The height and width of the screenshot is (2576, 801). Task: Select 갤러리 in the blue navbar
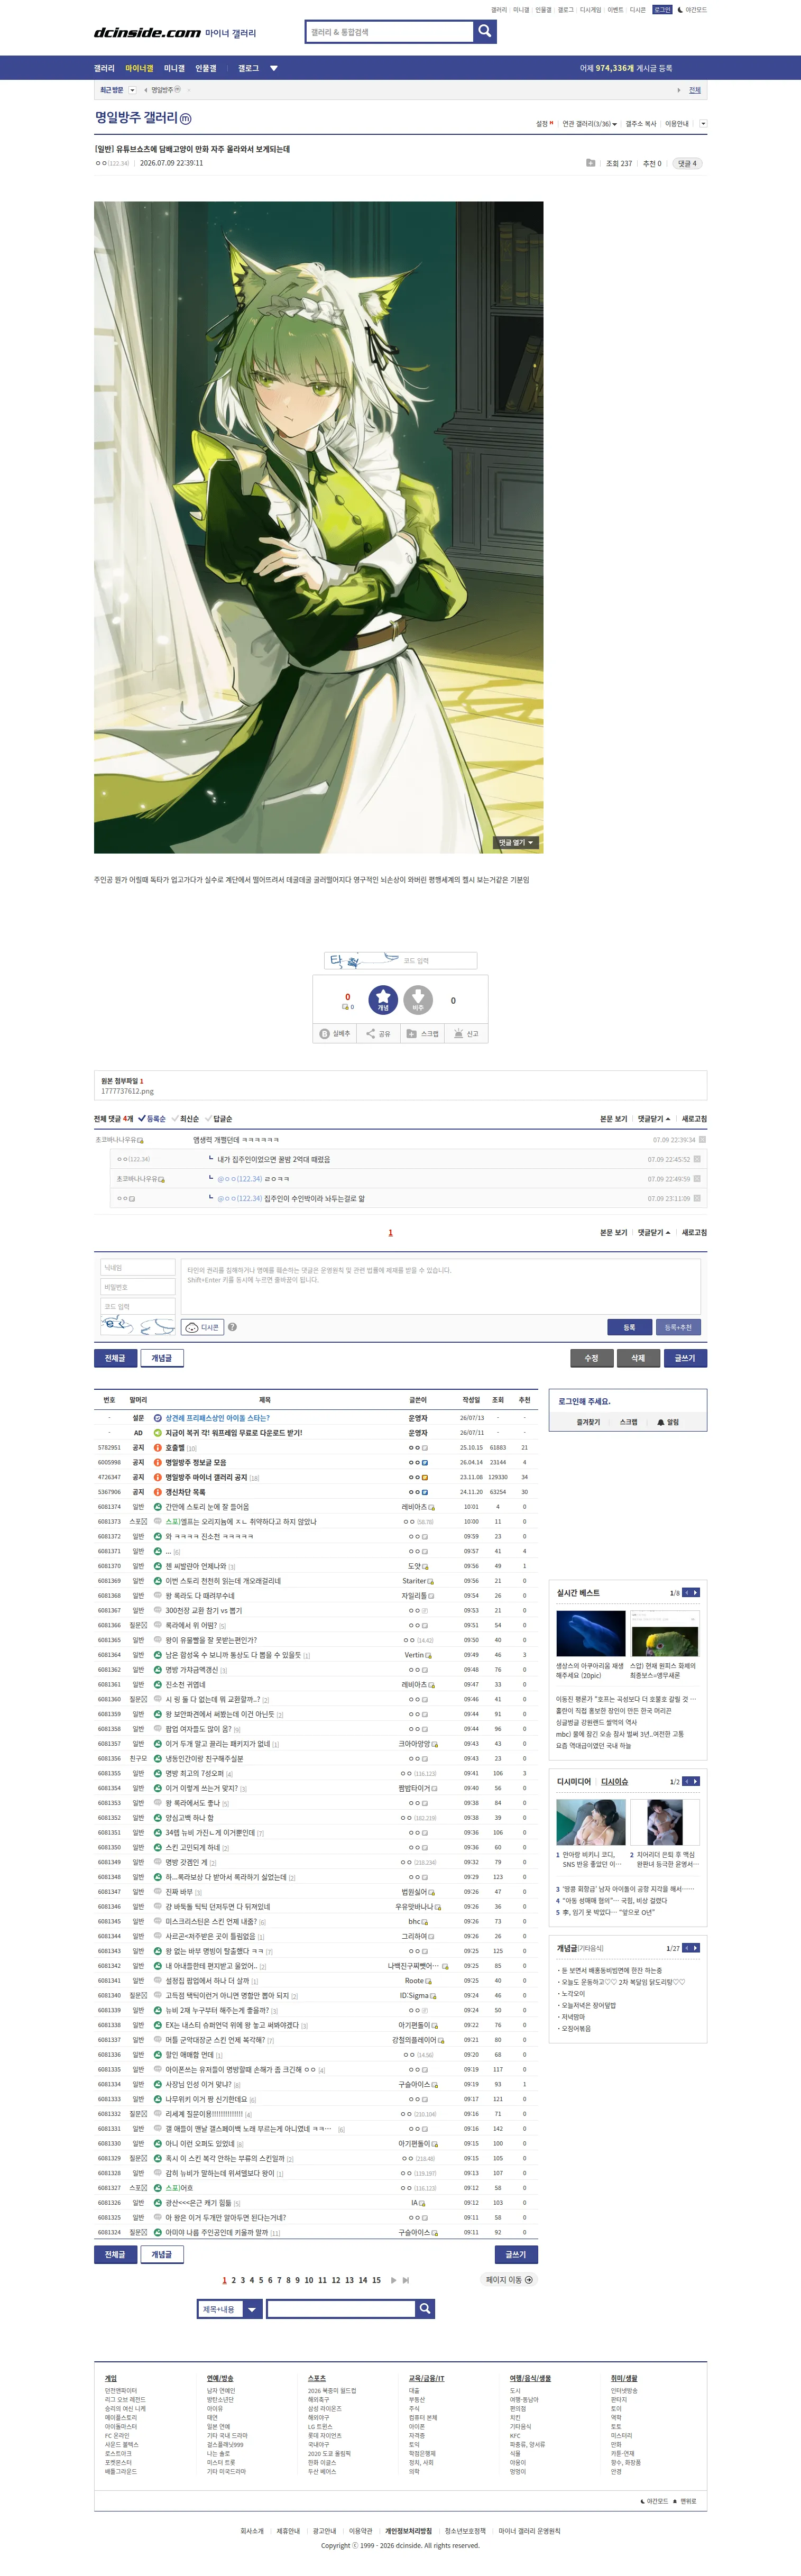(104, 69)
